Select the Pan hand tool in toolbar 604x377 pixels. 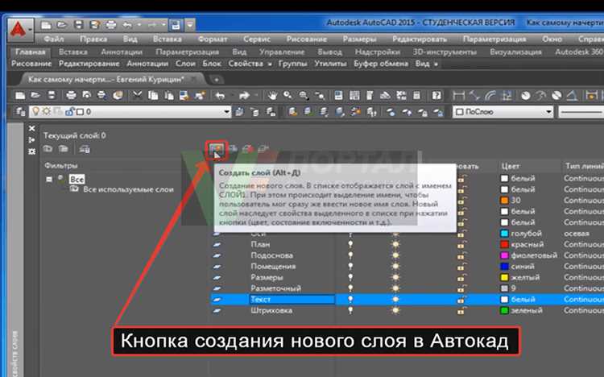pos(273,95)
